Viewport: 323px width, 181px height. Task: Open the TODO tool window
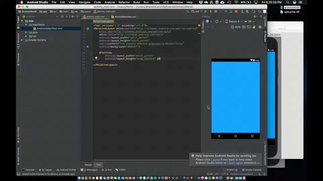121,170
